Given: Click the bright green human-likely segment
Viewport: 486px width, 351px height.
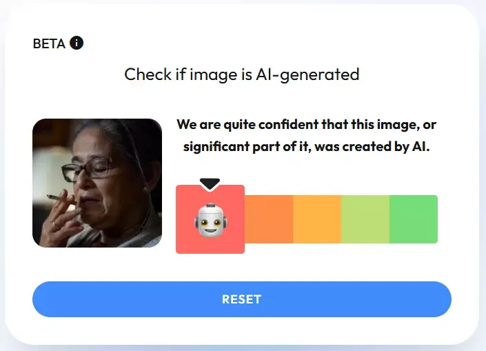Looking at the screenshot, I should coord(414,219).
